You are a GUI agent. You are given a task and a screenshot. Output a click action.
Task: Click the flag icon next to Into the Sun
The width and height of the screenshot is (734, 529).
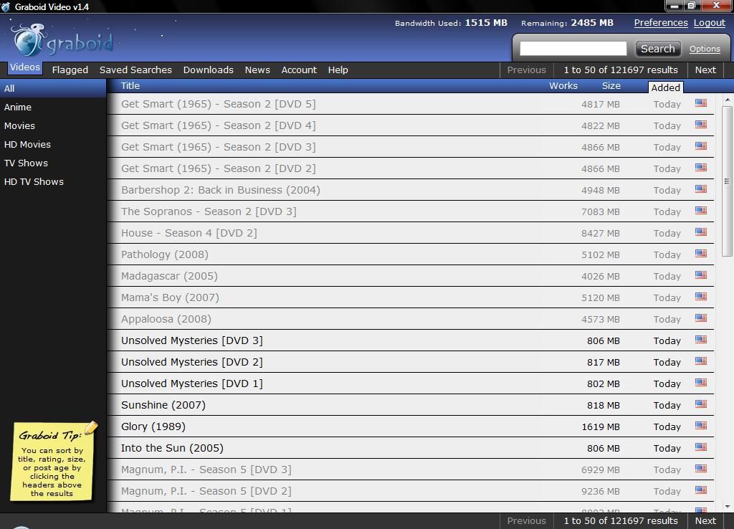coord(701,447)
